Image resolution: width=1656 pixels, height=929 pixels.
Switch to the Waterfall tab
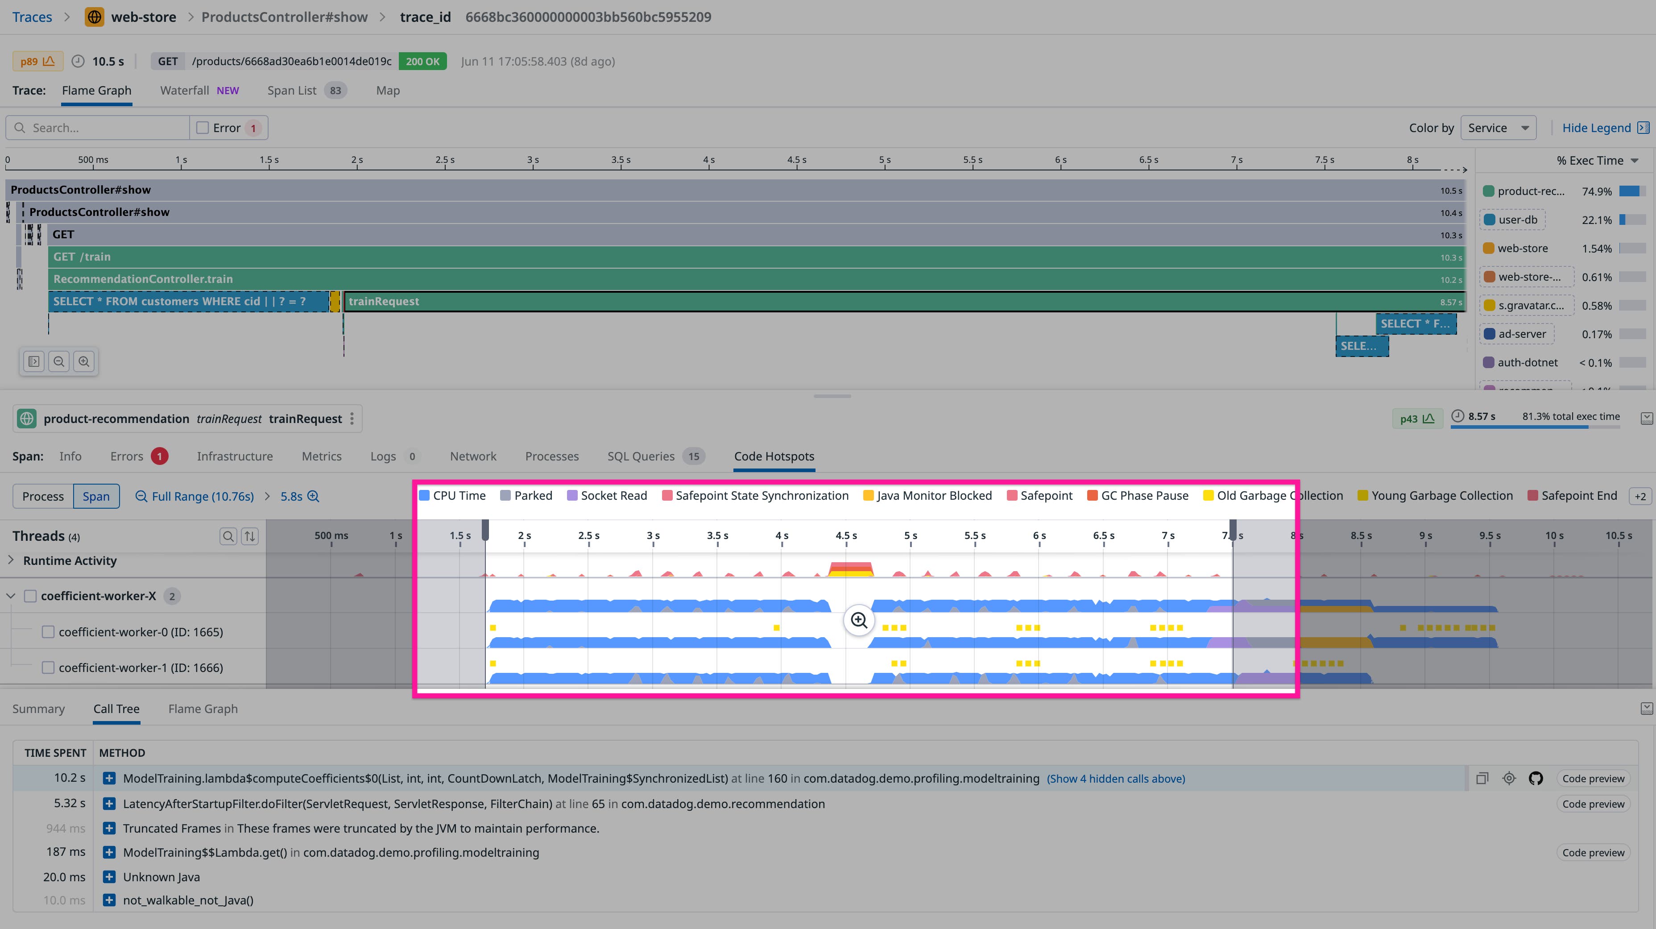185,90
